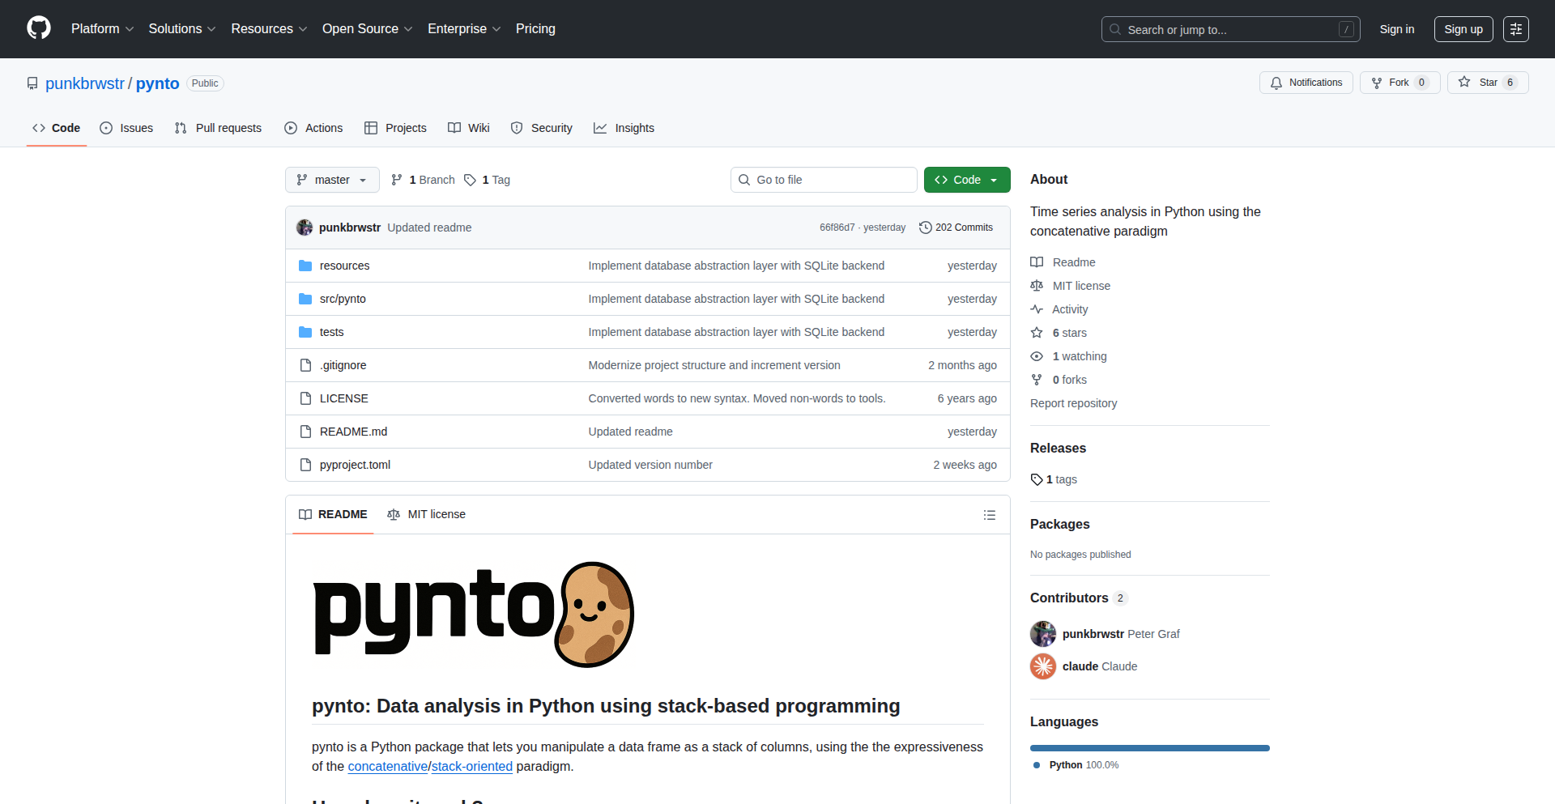Image resolution: width=1555 pixels, height=804 pixels.
Task: Open punkbrwstr avatar in commit header
Action: (x=305, y=228)
